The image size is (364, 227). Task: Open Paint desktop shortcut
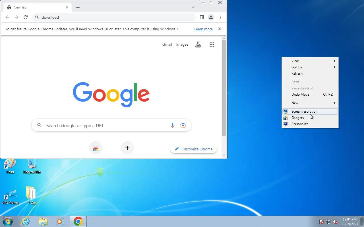tap(10, 166)
